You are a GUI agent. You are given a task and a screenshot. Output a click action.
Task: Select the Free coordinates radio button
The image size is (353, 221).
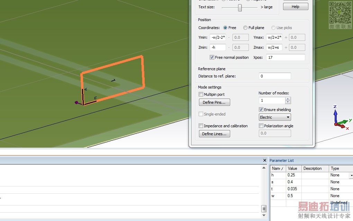225,28
